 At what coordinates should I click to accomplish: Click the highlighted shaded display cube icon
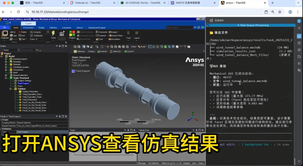click(x=84, y=47)
